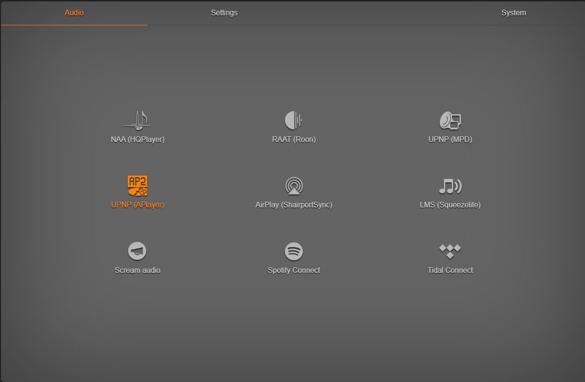This screenshot has width=585, height=382.
Task: Select the RAAT Roon icon
Action: (x=294, y=120)
